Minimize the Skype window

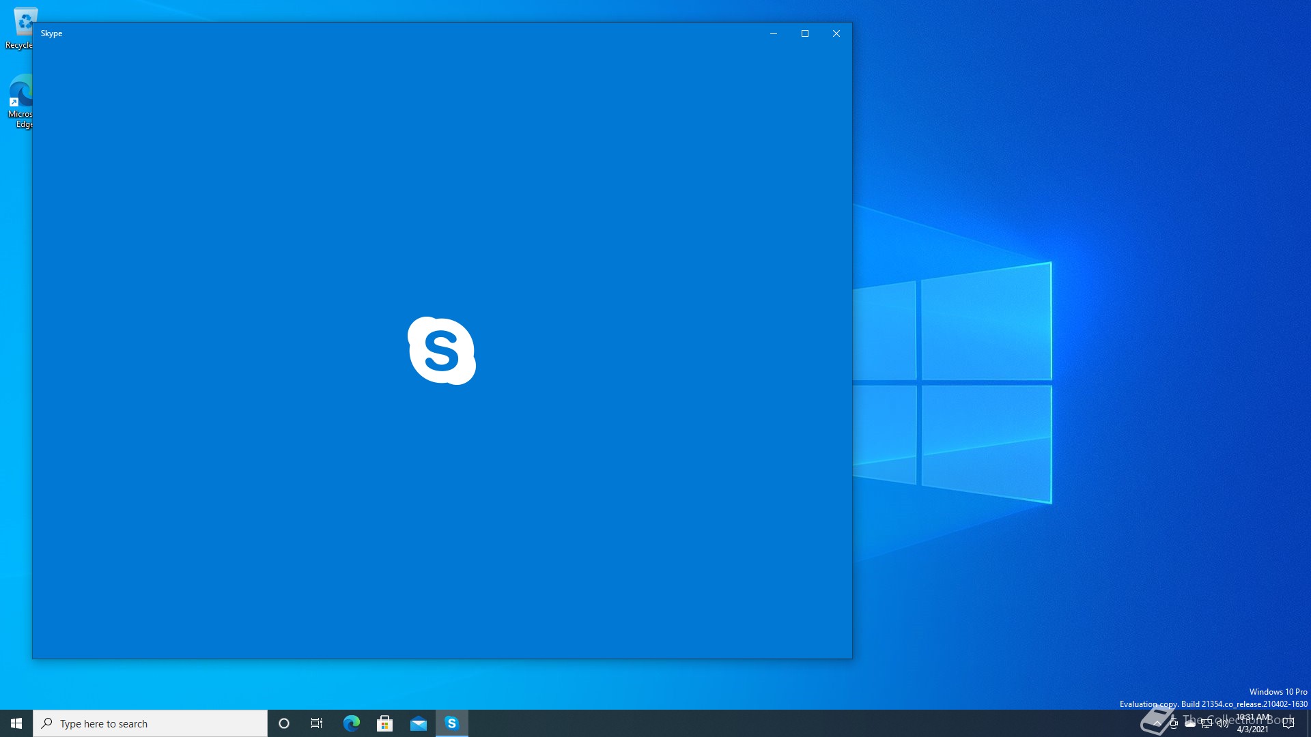(774, 33)
